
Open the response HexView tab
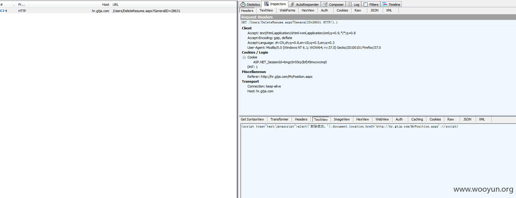coord(363,119)
